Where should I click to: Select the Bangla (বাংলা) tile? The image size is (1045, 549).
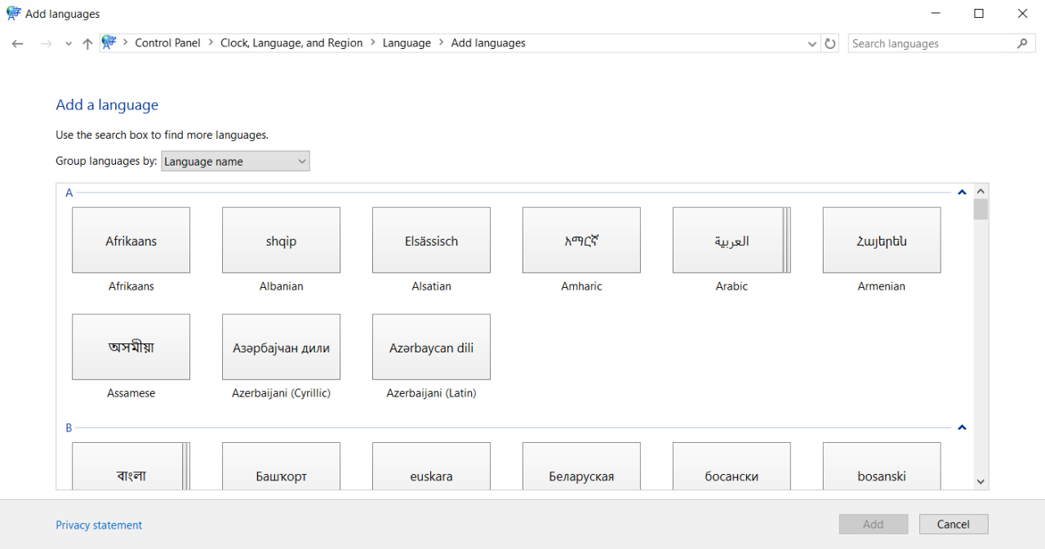(x=131, y=466)
